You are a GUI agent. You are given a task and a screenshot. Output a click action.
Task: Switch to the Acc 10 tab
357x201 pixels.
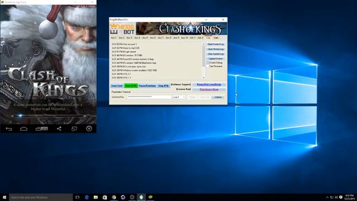pos(185,37)
